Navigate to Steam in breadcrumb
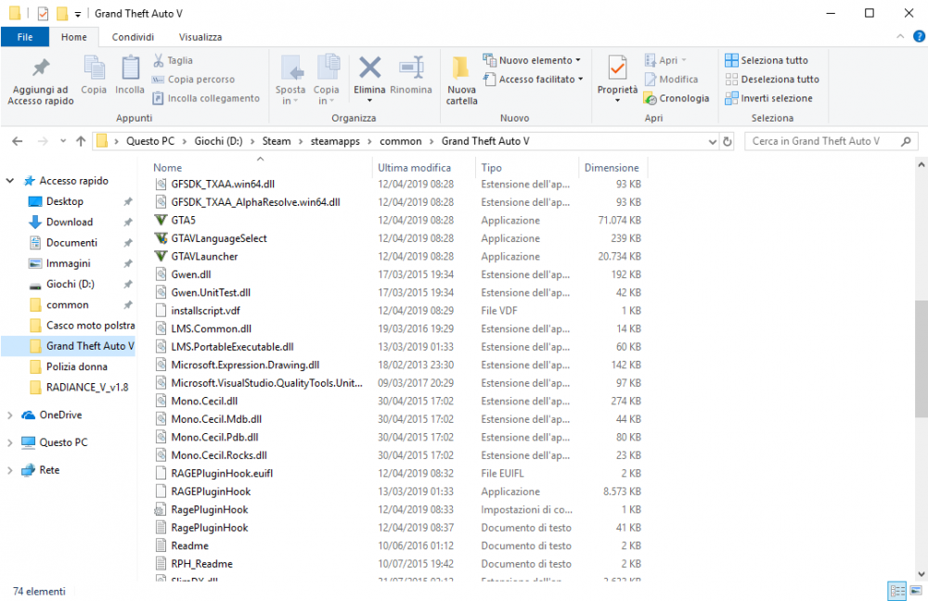The height and width of the screenshot is (601, 928). tap(277, 141)
